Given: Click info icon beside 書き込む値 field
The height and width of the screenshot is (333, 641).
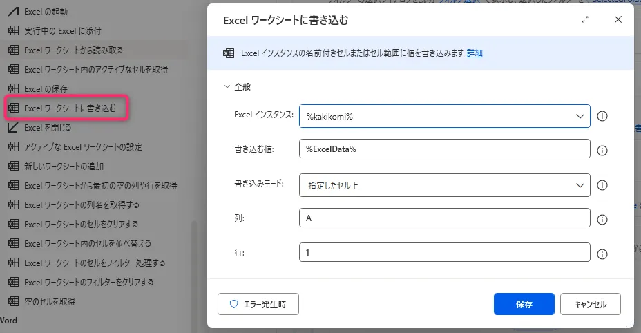Looking at the screenshot, I should click(x=602, y=150).
